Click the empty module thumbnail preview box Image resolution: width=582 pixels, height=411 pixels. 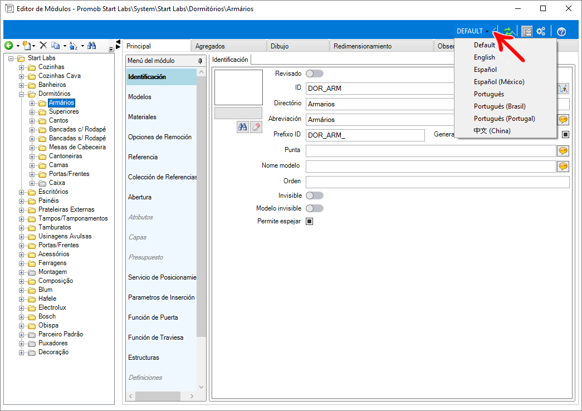[239, 87]
